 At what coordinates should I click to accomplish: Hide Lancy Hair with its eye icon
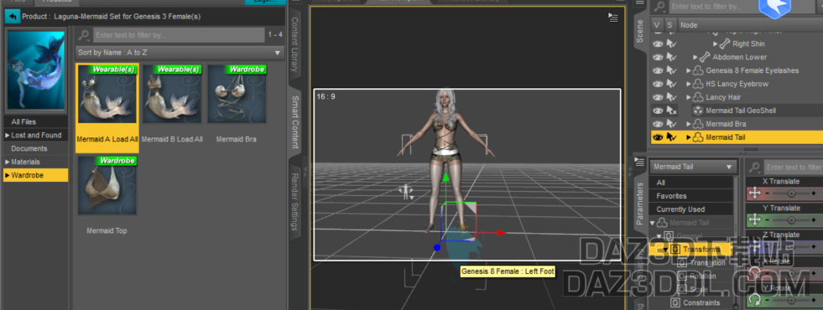[x=658, y=97]
